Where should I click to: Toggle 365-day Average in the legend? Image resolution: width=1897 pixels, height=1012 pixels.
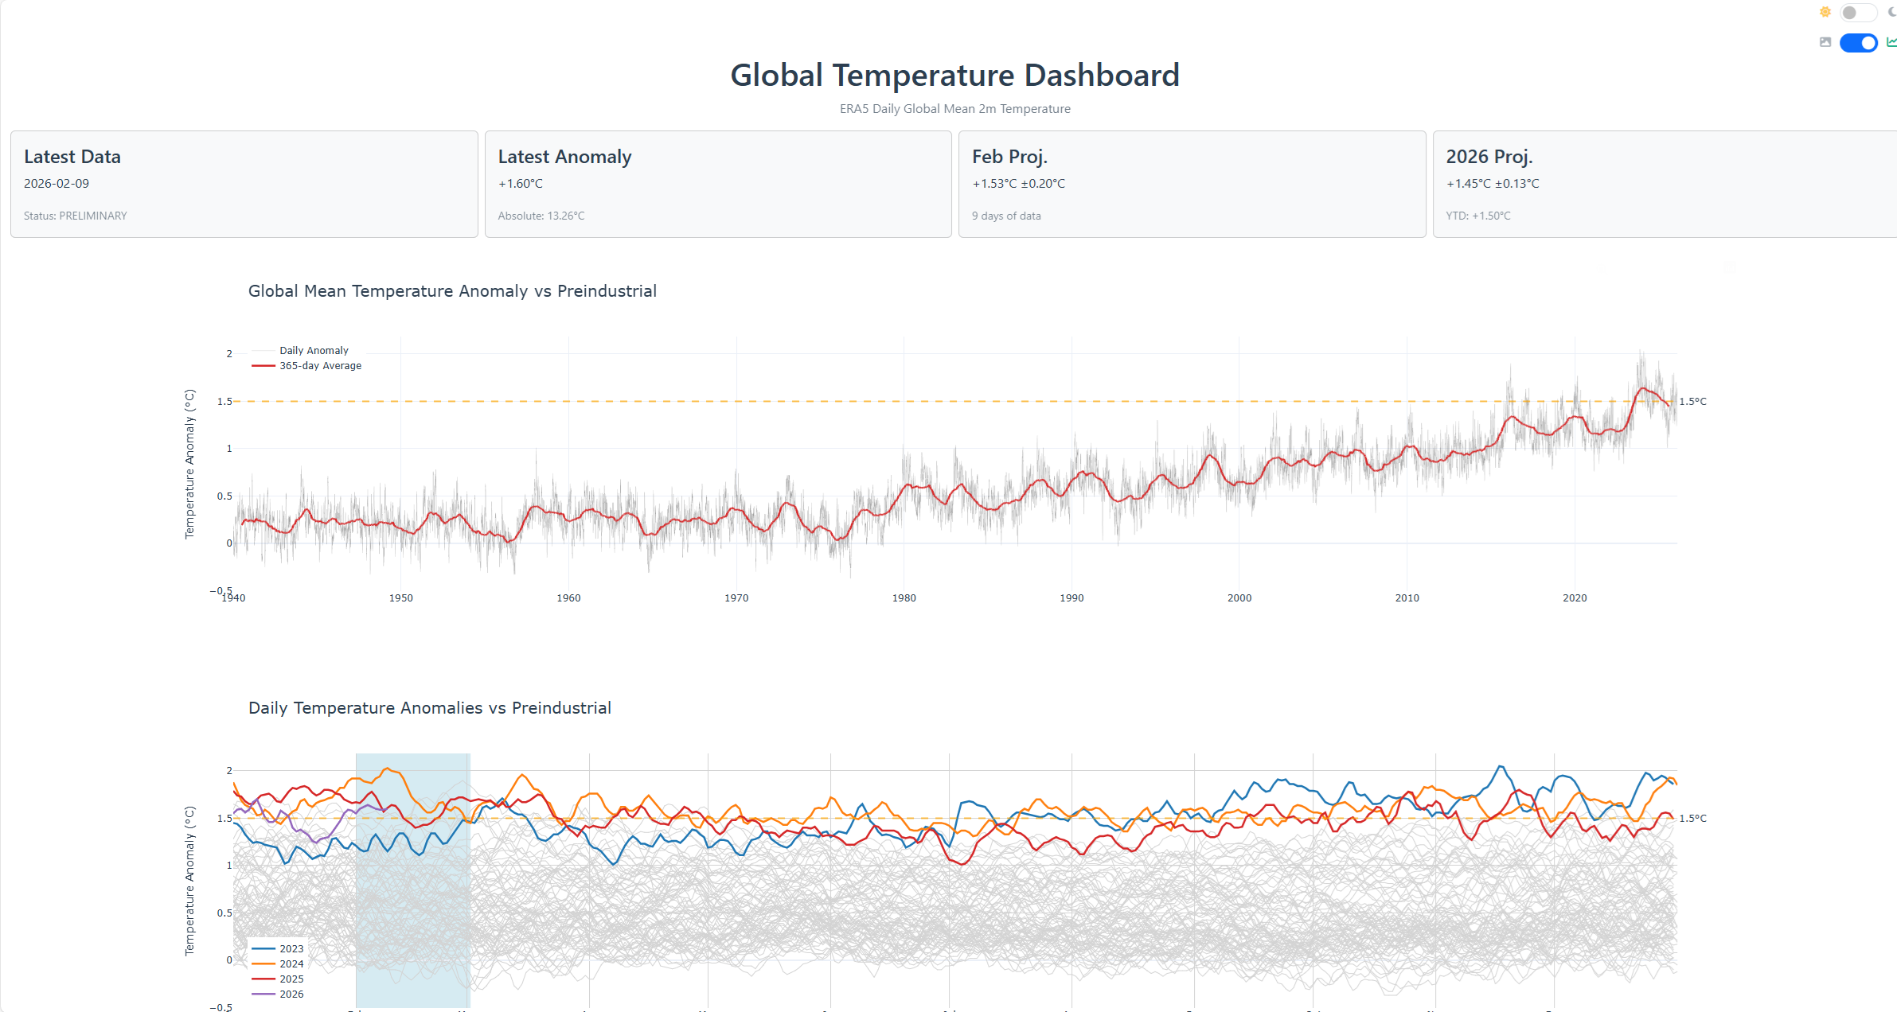pos(319,365)
